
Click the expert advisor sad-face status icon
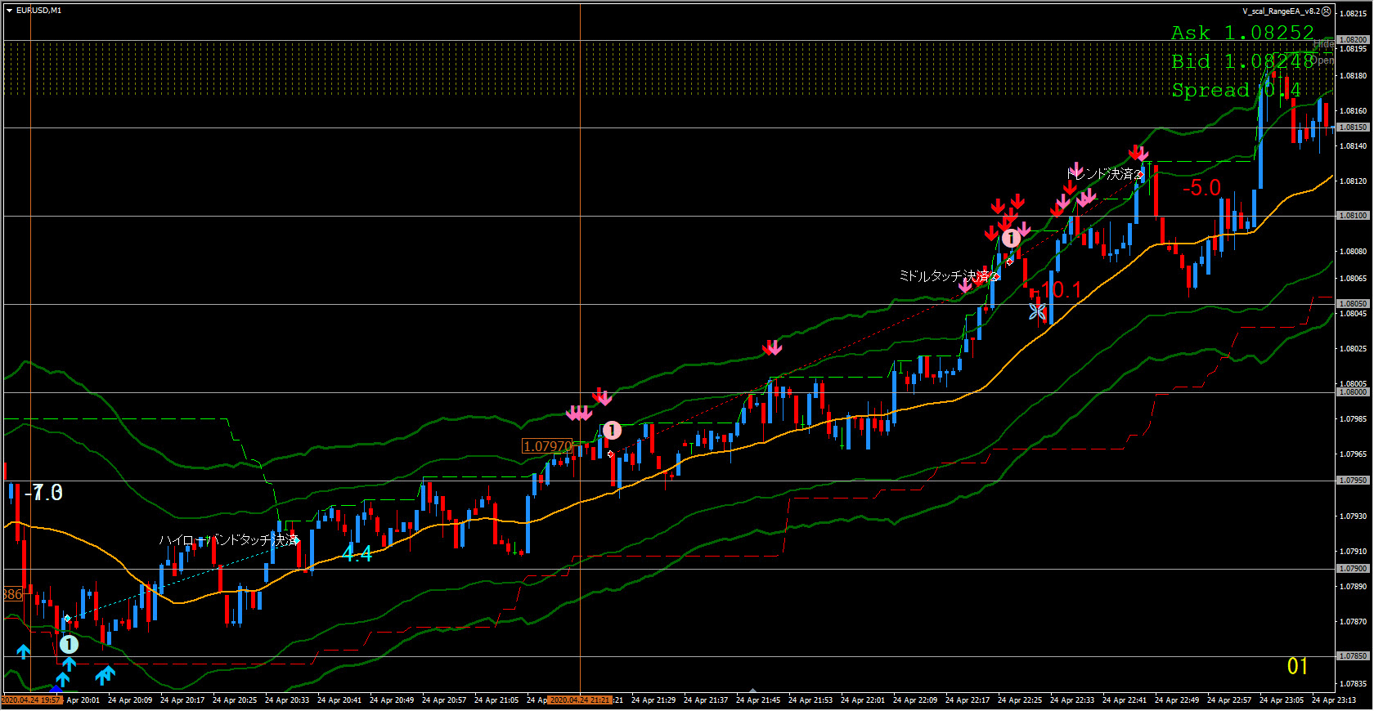(x=1326, y=11)
